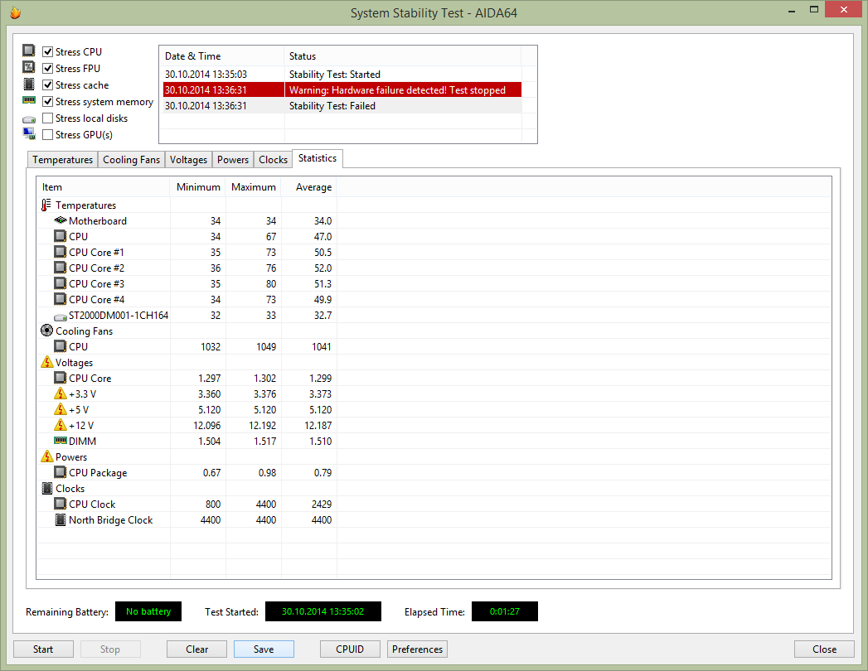
Task: Click the warning icon next to Powers group
Action: [x=47, y=456]
